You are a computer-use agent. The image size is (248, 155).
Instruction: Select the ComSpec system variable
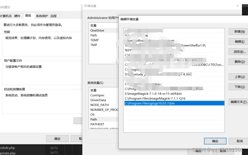tap(104, 95)
